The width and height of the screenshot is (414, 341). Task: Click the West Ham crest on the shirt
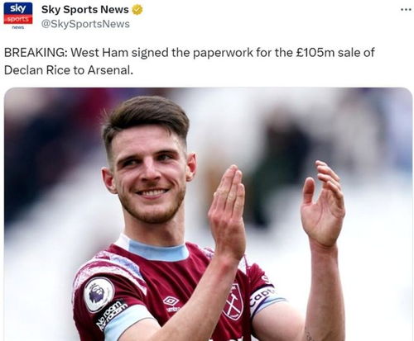pyautogui.click(x=233, y=302)
